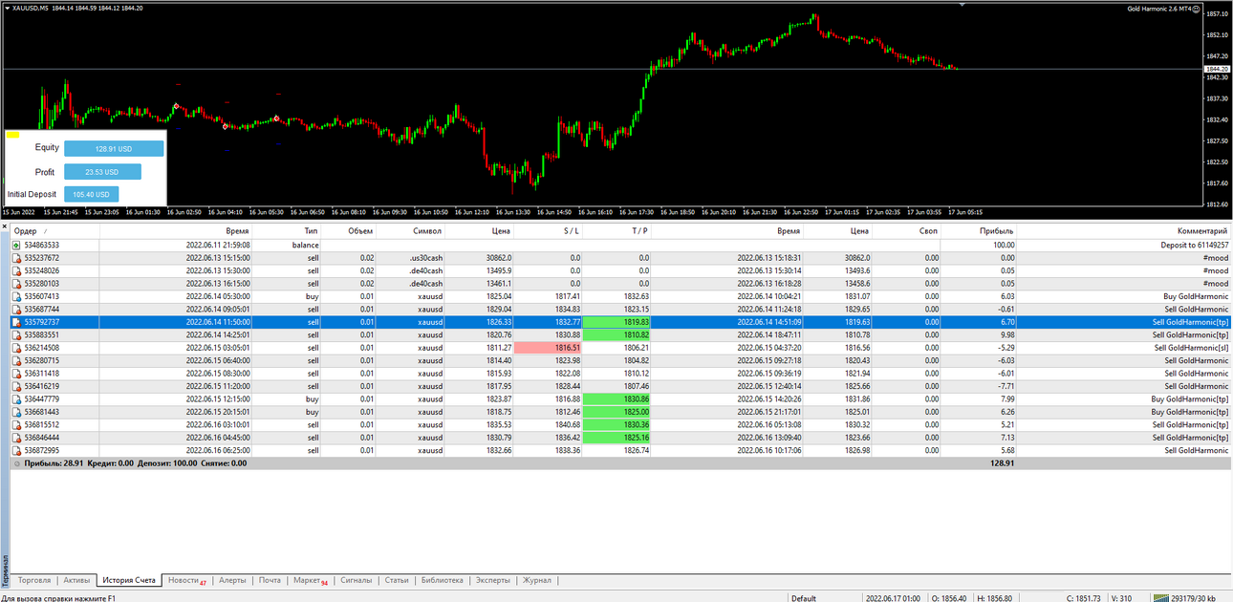Open the Статьи tab
This screenshot has height=602, width=1233.
click(x=397, y=580)
